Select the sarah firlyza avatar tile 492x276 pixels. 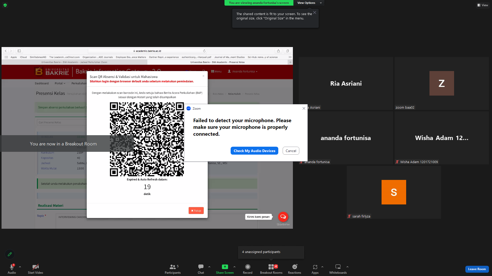click(394, 192)
